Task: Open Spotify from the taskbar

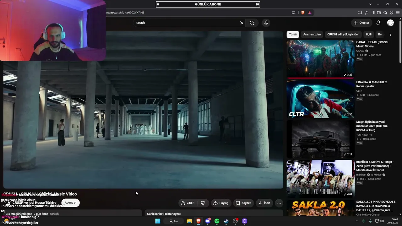Action: [217, 221]
